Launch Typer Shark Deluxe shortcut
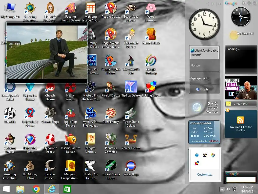Screen dimensions: 258x194 coord(131,117)
